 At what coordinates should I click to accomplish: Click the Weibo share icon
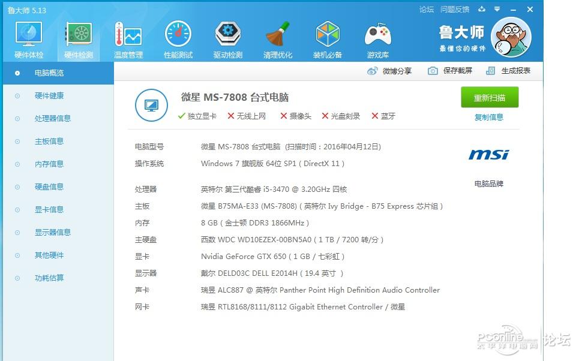pos(372,71)
